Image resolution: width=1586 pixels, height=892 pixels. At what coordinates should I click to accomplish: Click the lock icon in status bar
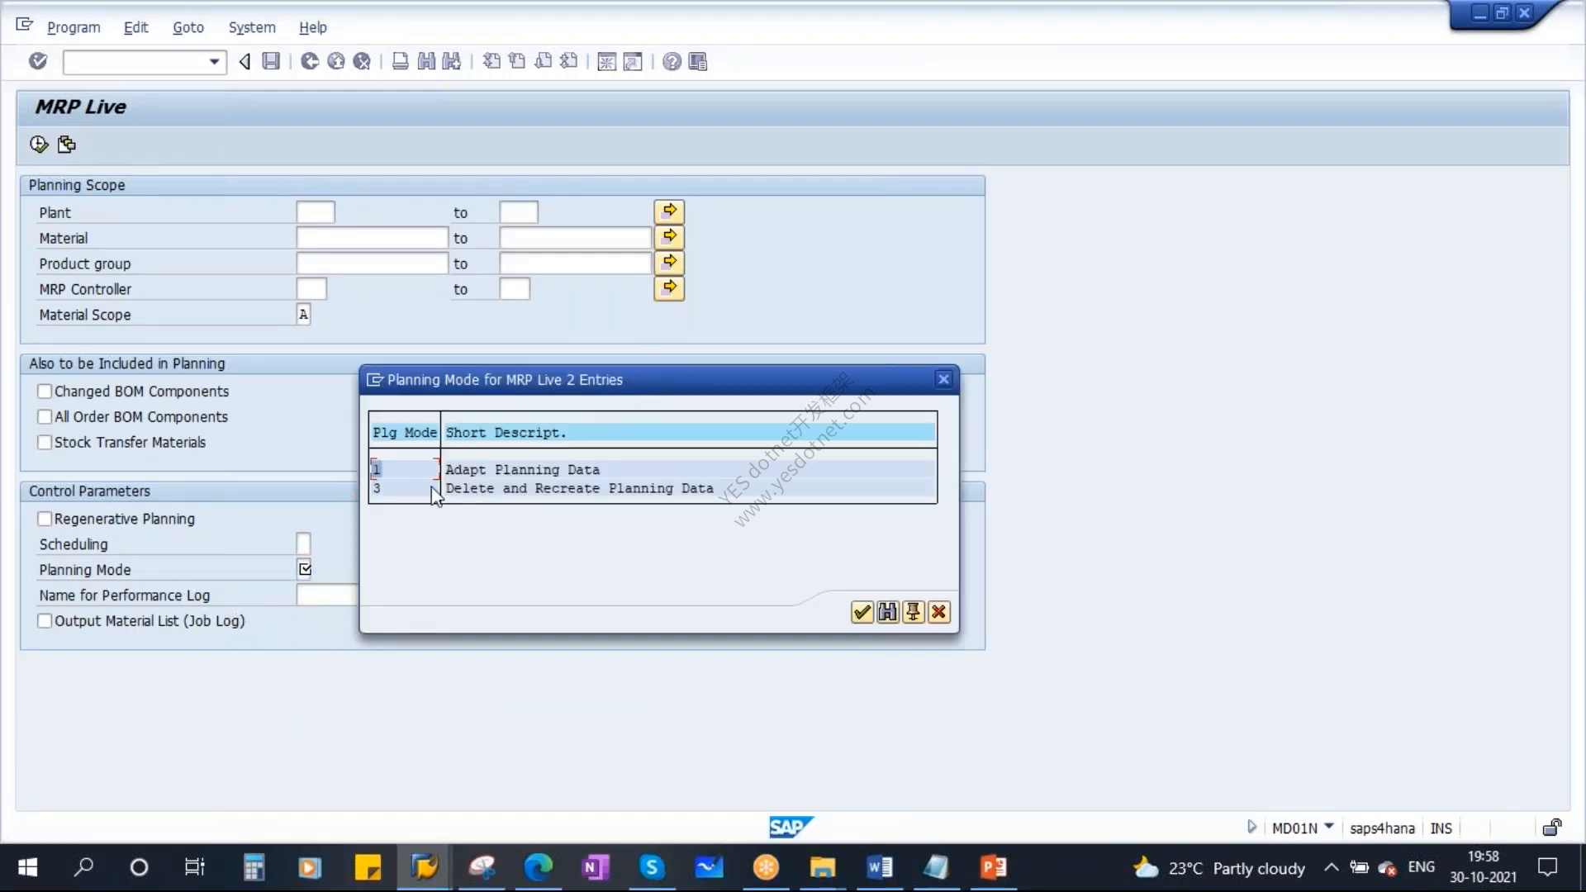coord(1552,828)
